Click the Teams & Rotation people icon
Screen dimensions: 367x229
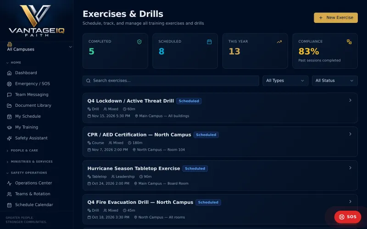(9, 194)
